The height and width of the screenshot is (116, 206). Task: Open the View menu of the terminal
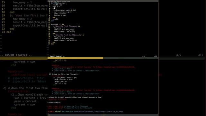click(55, 1)
